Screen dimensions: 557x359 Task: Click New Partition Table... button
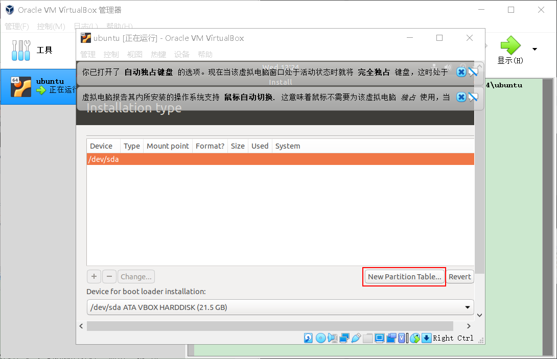click(404, 277)
